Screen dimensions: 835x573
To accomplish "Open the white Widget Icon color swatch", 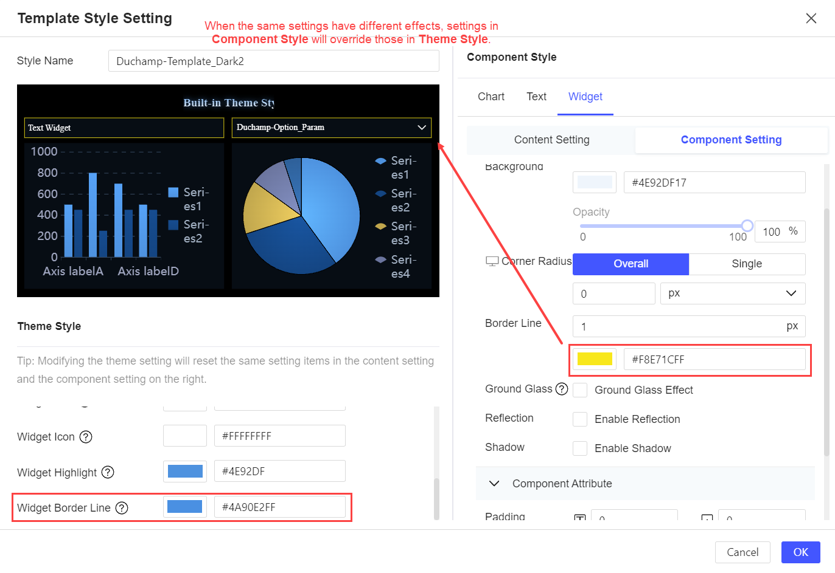I will [185, 436].
